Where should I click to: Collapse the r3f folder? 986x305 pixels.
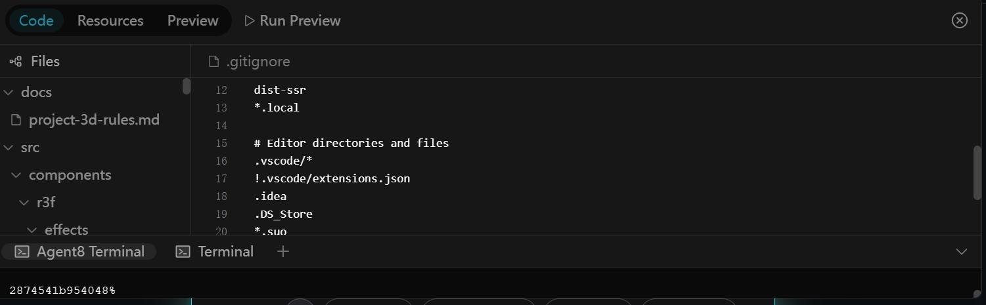coord(24,203)
